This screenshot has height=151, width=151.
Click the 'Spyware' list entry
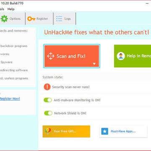(x=6, y=62)
